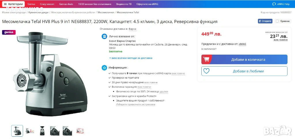Click Добави в количката button
The image size is (295, 139).
click(244, 60)
